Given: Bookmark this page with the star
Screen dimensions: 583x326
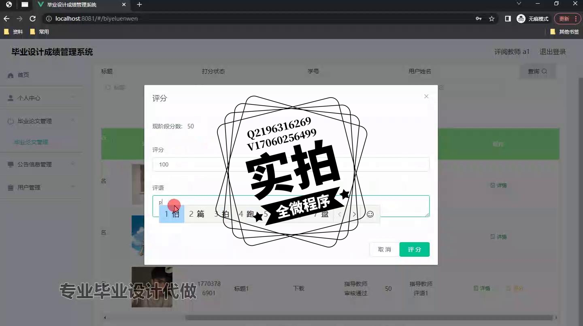Looking at the screenshot, I should (492, 19).
